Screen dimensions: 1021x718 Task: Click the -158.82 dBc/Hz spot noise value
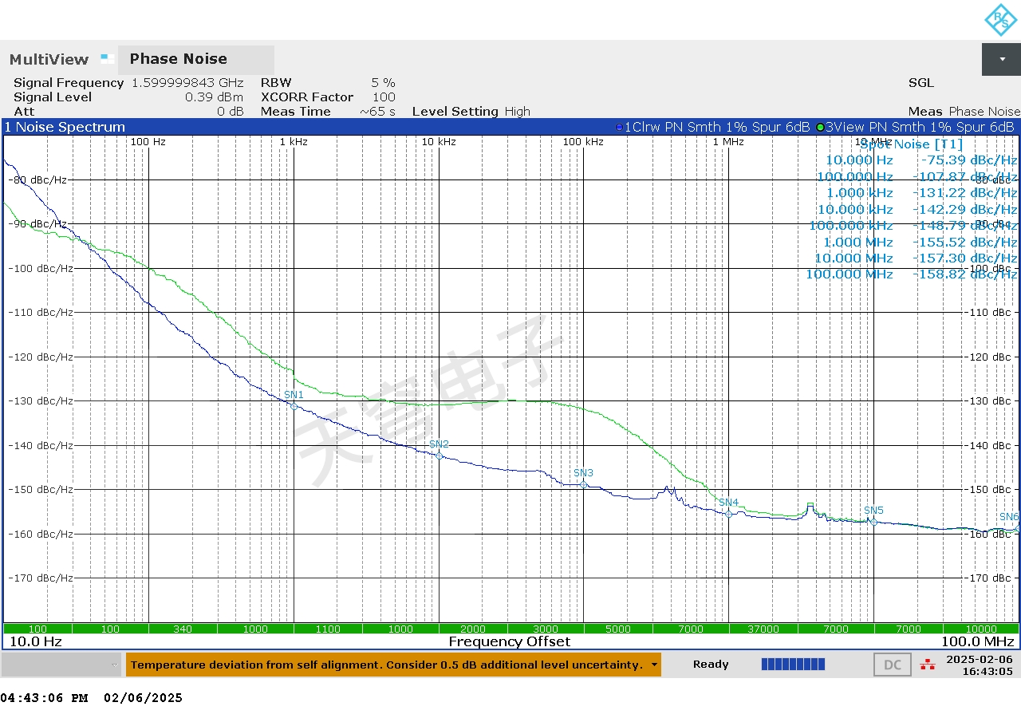pyautogui.click(x=965, y=274)
